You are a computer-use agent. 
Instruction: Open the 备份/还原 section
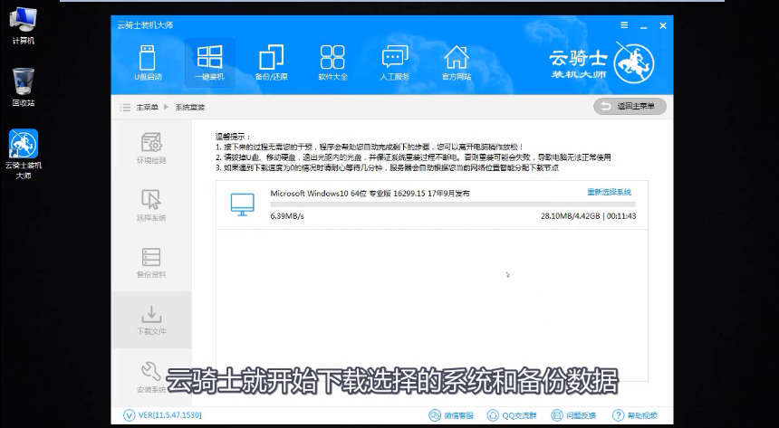(271, 62)
